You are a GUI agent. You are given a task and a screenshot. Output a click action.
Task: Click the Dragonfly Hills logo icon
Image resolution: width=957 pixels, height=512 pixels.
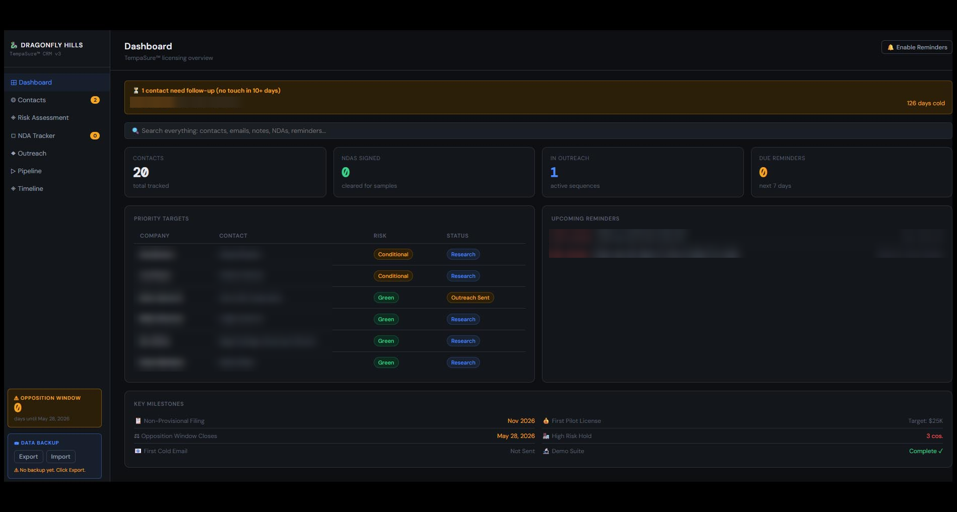[x=14, y=45]
